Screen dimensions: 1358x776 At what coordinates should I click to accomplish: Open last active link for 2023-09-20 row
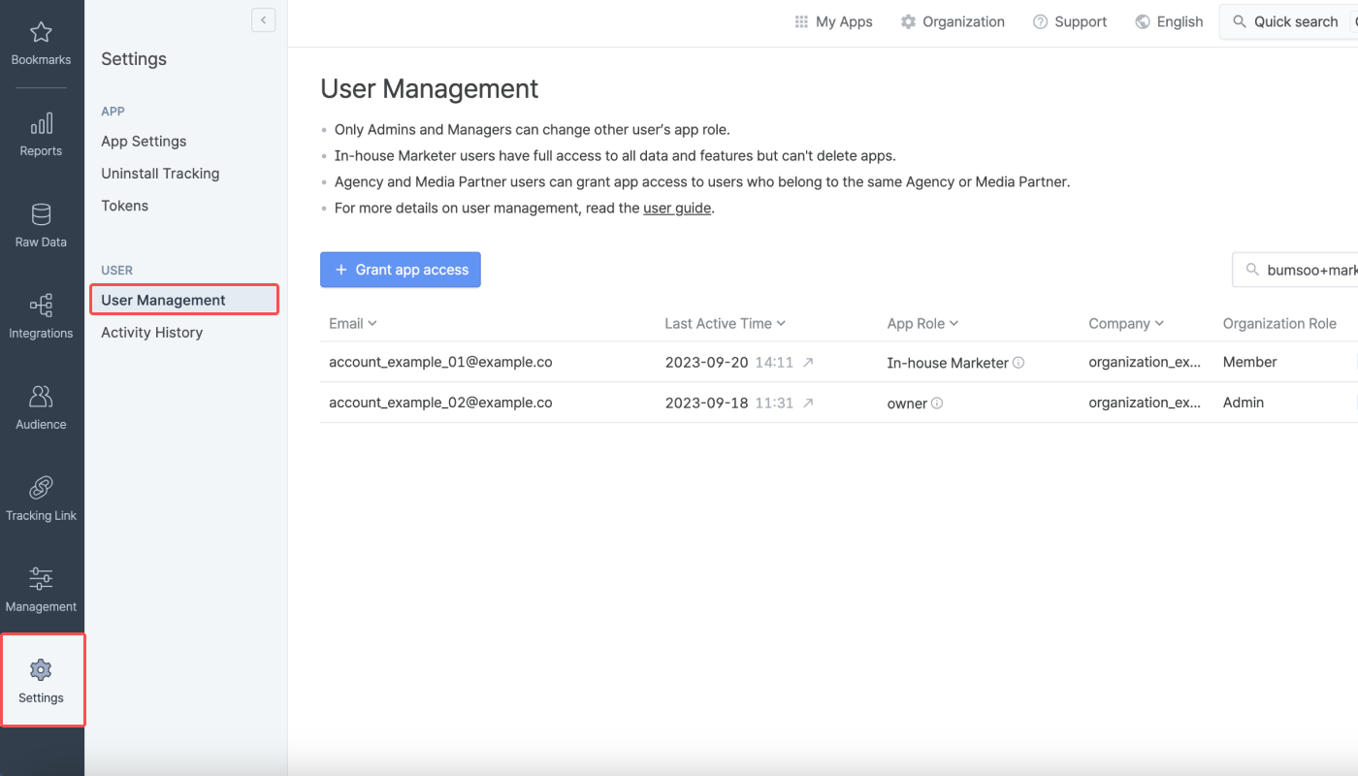click(808, 363)
